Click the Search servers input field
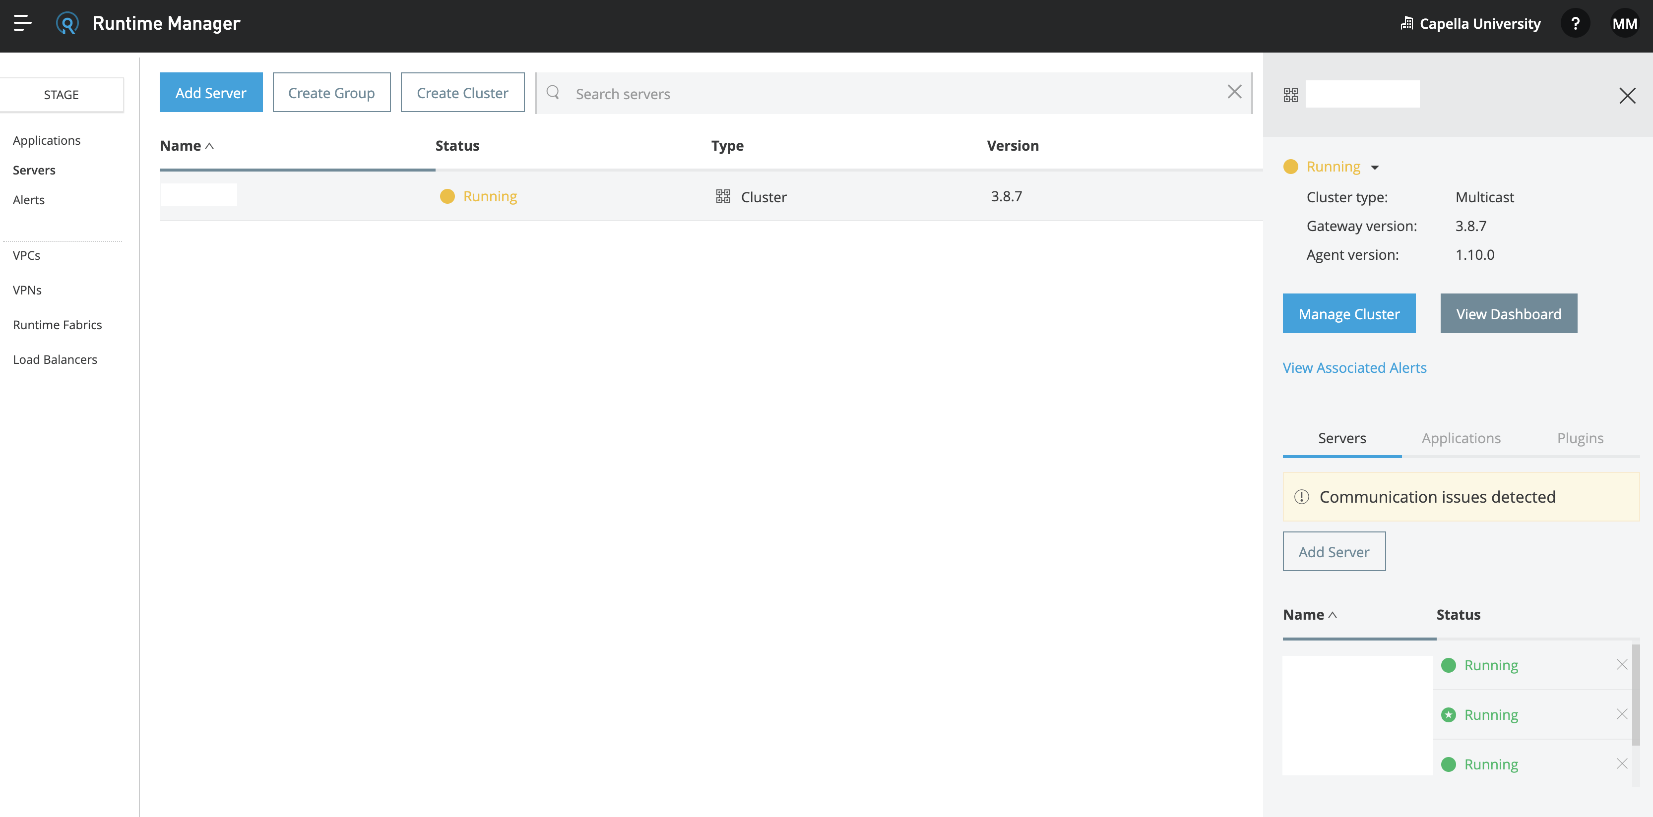 770,93
